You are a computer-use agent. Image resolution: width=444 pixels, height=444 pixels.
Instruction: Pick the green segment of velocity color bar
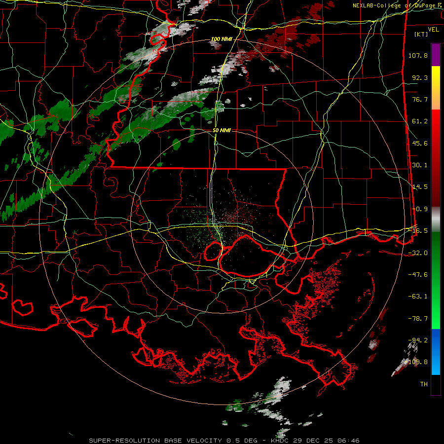(x=436, y=280)
